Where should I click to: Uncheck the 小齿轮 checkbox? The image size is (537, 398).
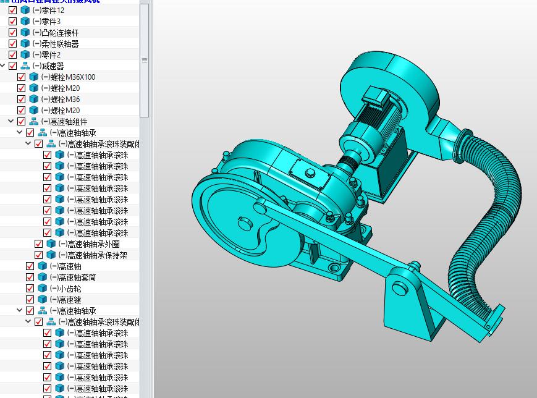pyautogui.click(x=30, y=289)
